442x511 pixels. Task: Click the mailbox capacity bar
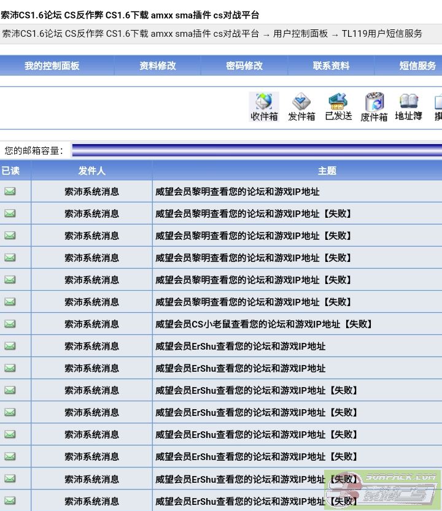(257, 150)
